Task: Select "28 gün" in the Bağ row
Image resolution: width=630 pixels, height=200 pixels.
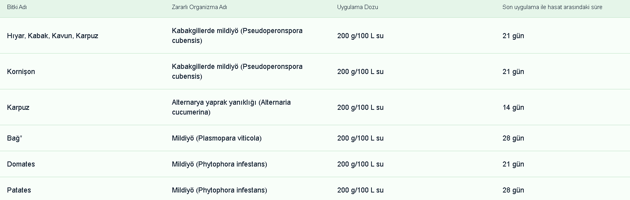Action: (x=513, y=138)
